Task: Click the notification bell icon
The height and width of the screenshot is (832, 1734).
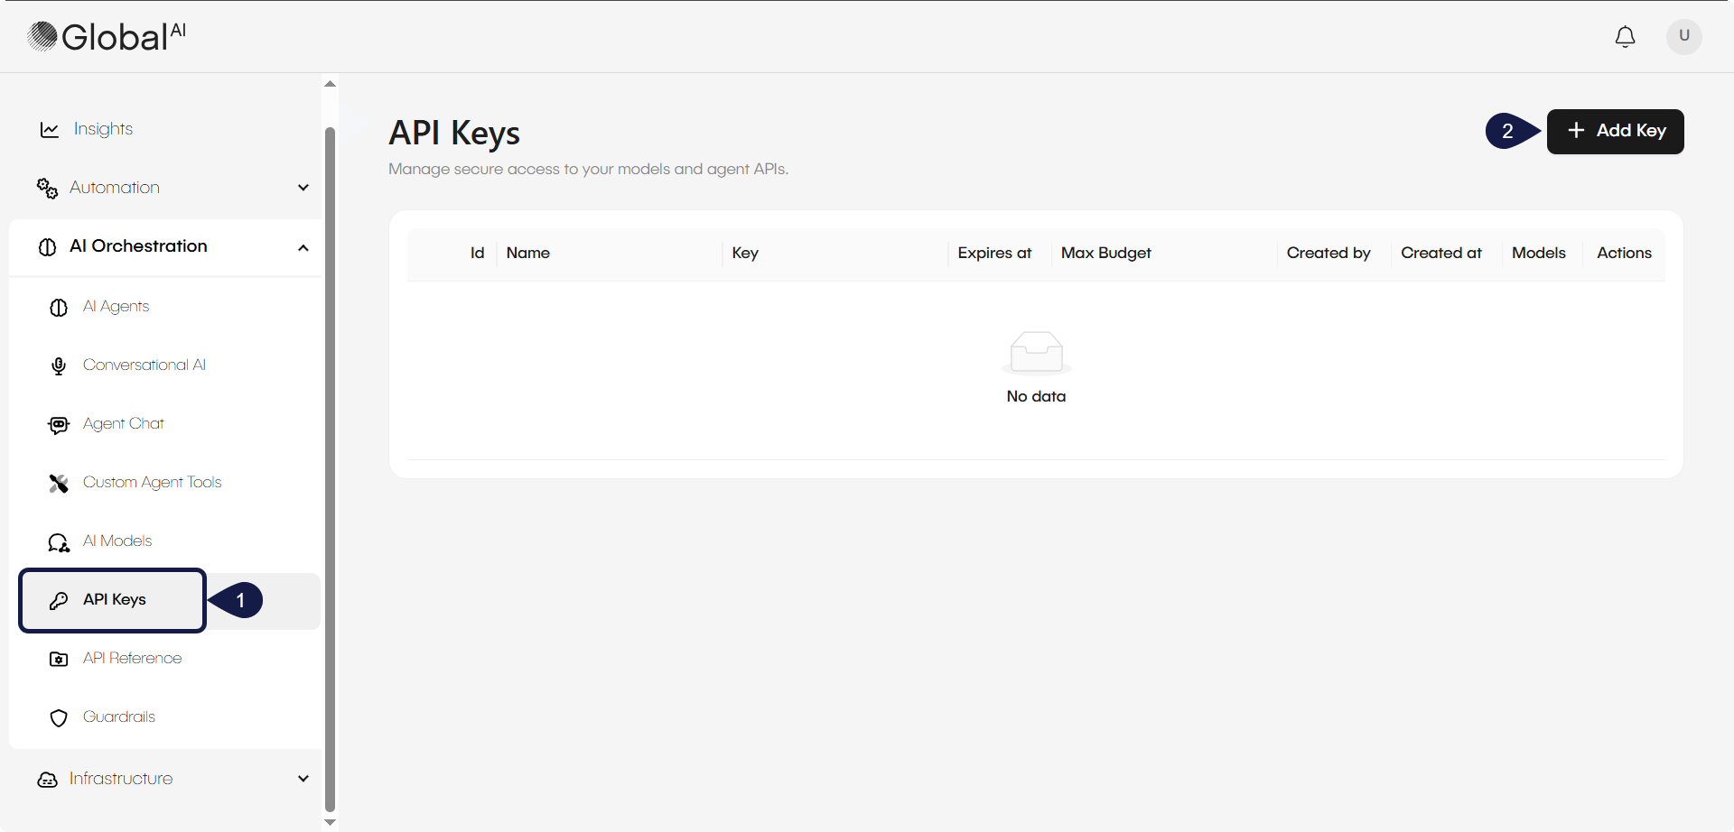Action: point(1625,37)
